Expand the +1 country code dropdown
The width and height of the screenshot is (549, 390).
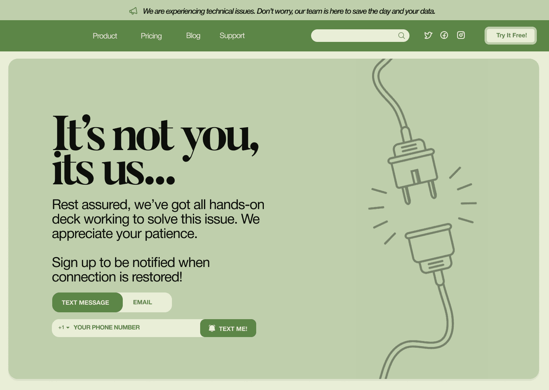[x=64, y=328]
